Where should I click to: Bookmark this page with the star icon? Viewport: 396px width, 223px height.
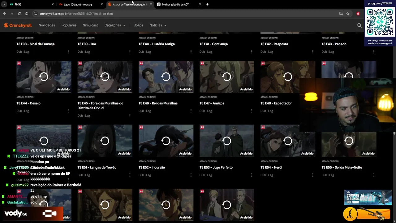[x=348, y=14]
